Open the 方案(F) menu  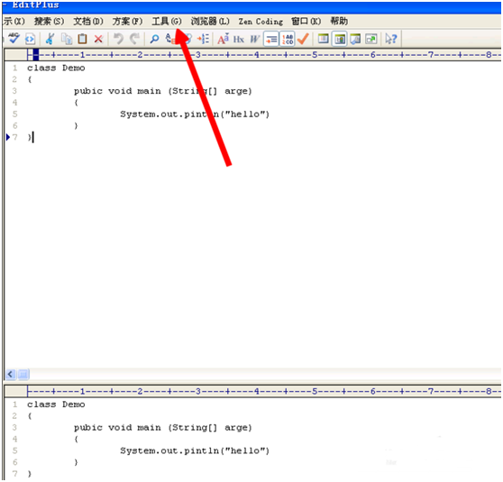click(x=127, y=22)
